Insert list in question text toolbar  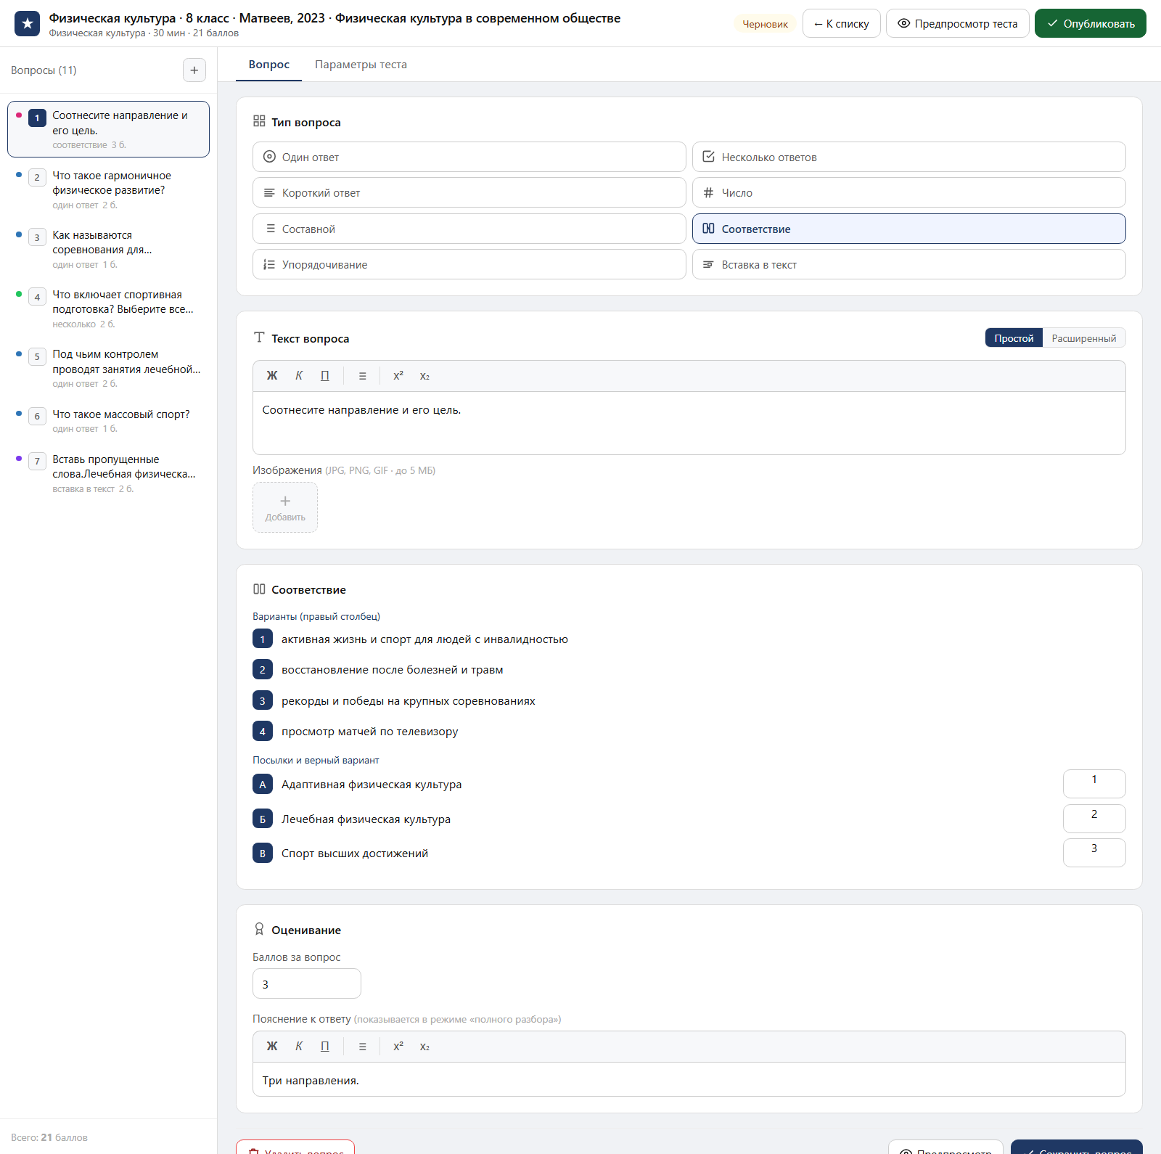point(363,376)
